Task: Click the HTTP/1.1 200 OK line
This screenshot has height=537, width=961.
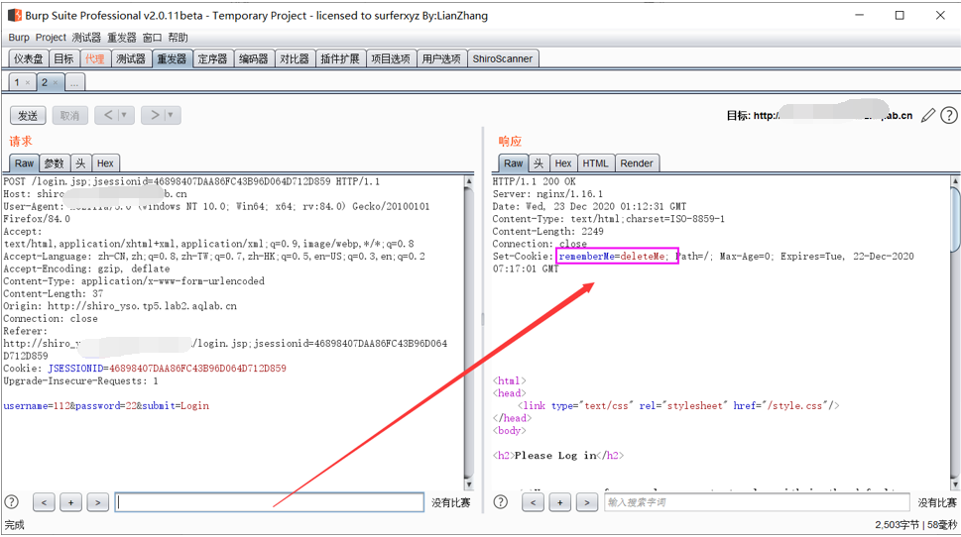Action: [x=534, y=182]
